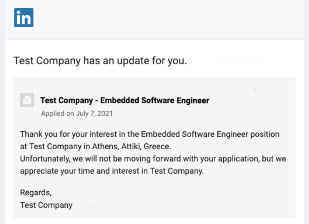Open the Test Company - Embedded Software Engineer title
Image resolution: width=309 pixels, height=224 pixels.
[x=125, y=100]
